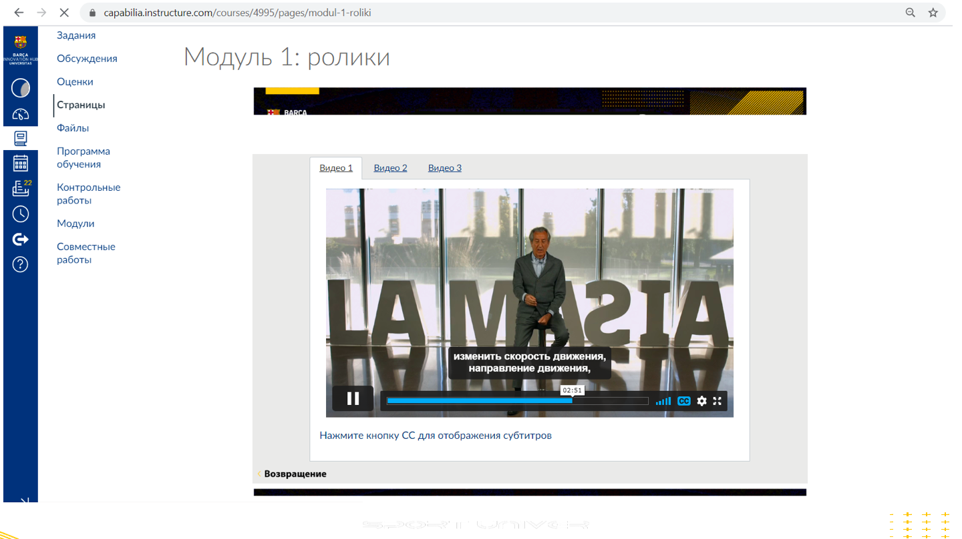Open the address bar zoom magnifier
Screen dimensions: 962x539
(910, 13)
